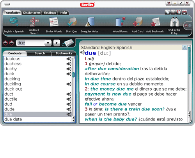Collapse the Standard English-Spanish dictionary section
The width and height of the screenshot is (195, 158).
184,48
